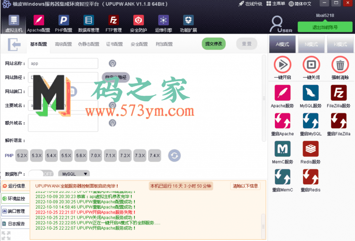Switch to A模式 mode tab
The image size is (355, 241).
(282, 44)
